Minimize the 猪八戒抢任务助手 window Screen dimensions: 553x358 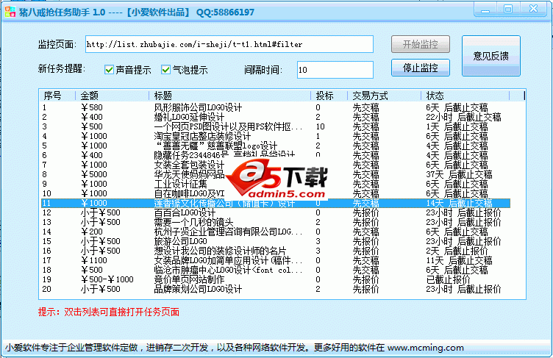pos(485,10)
